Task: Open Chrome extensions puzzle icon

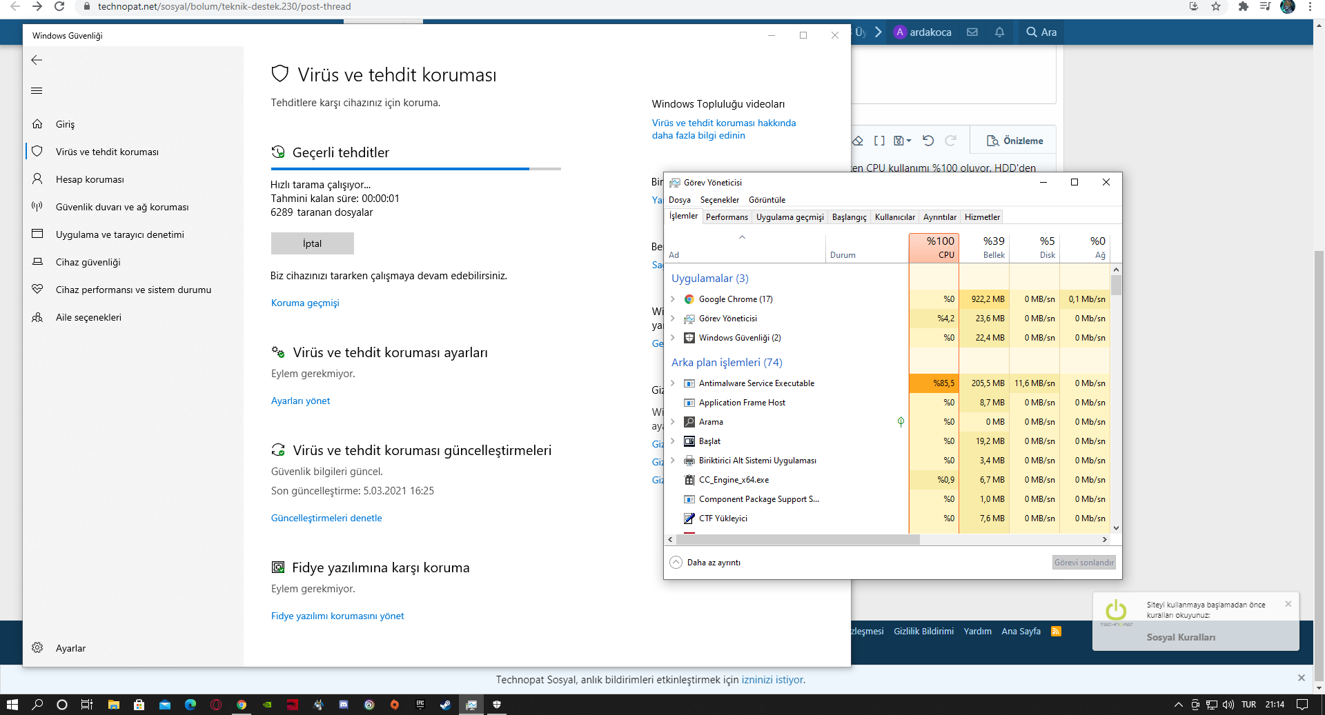Action: (1243, 6)
